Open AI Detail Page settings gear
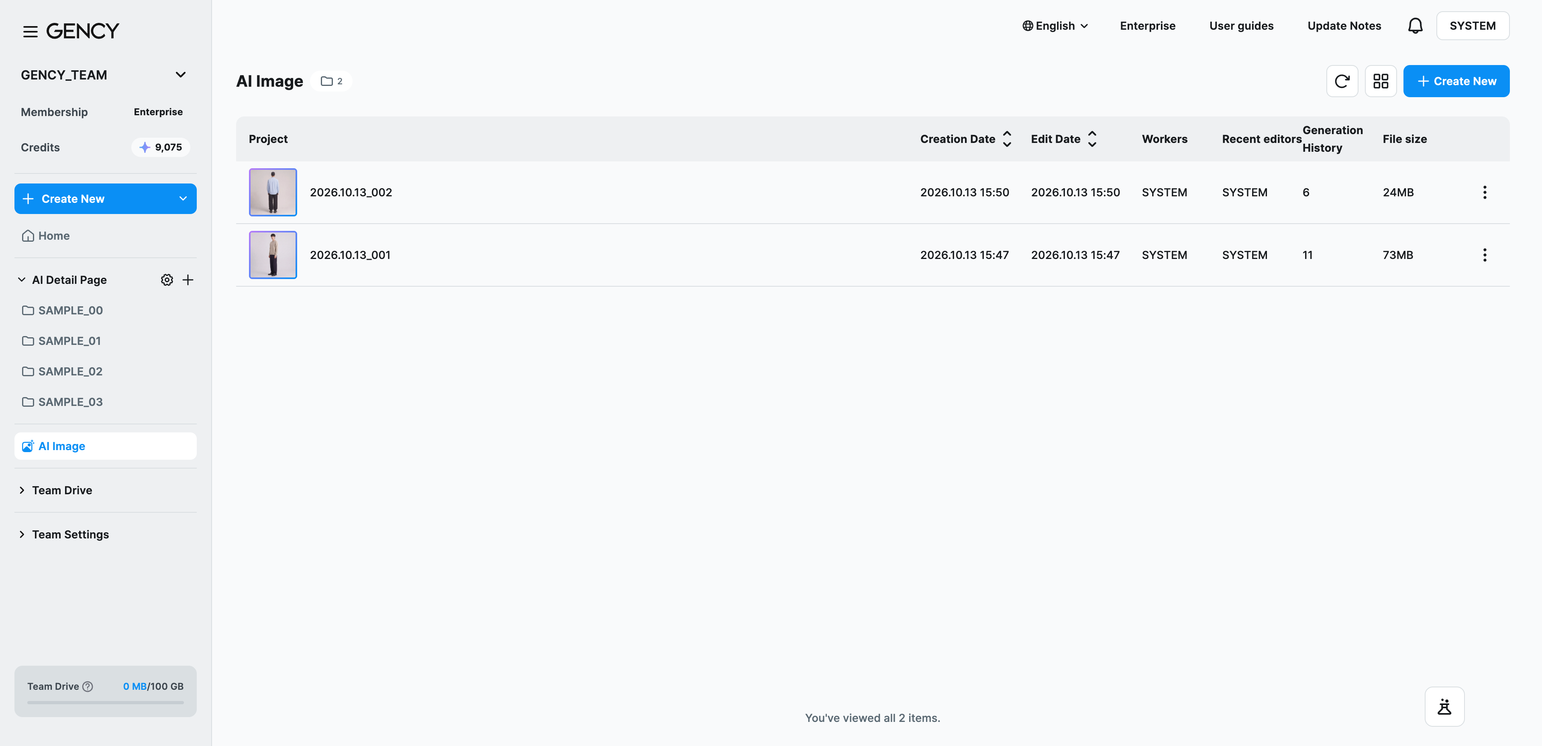The height and width of the screenshot is (746, 1542). 167,279
